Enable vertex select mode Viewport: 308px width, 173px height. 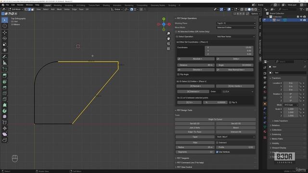[x=26, y=10]
